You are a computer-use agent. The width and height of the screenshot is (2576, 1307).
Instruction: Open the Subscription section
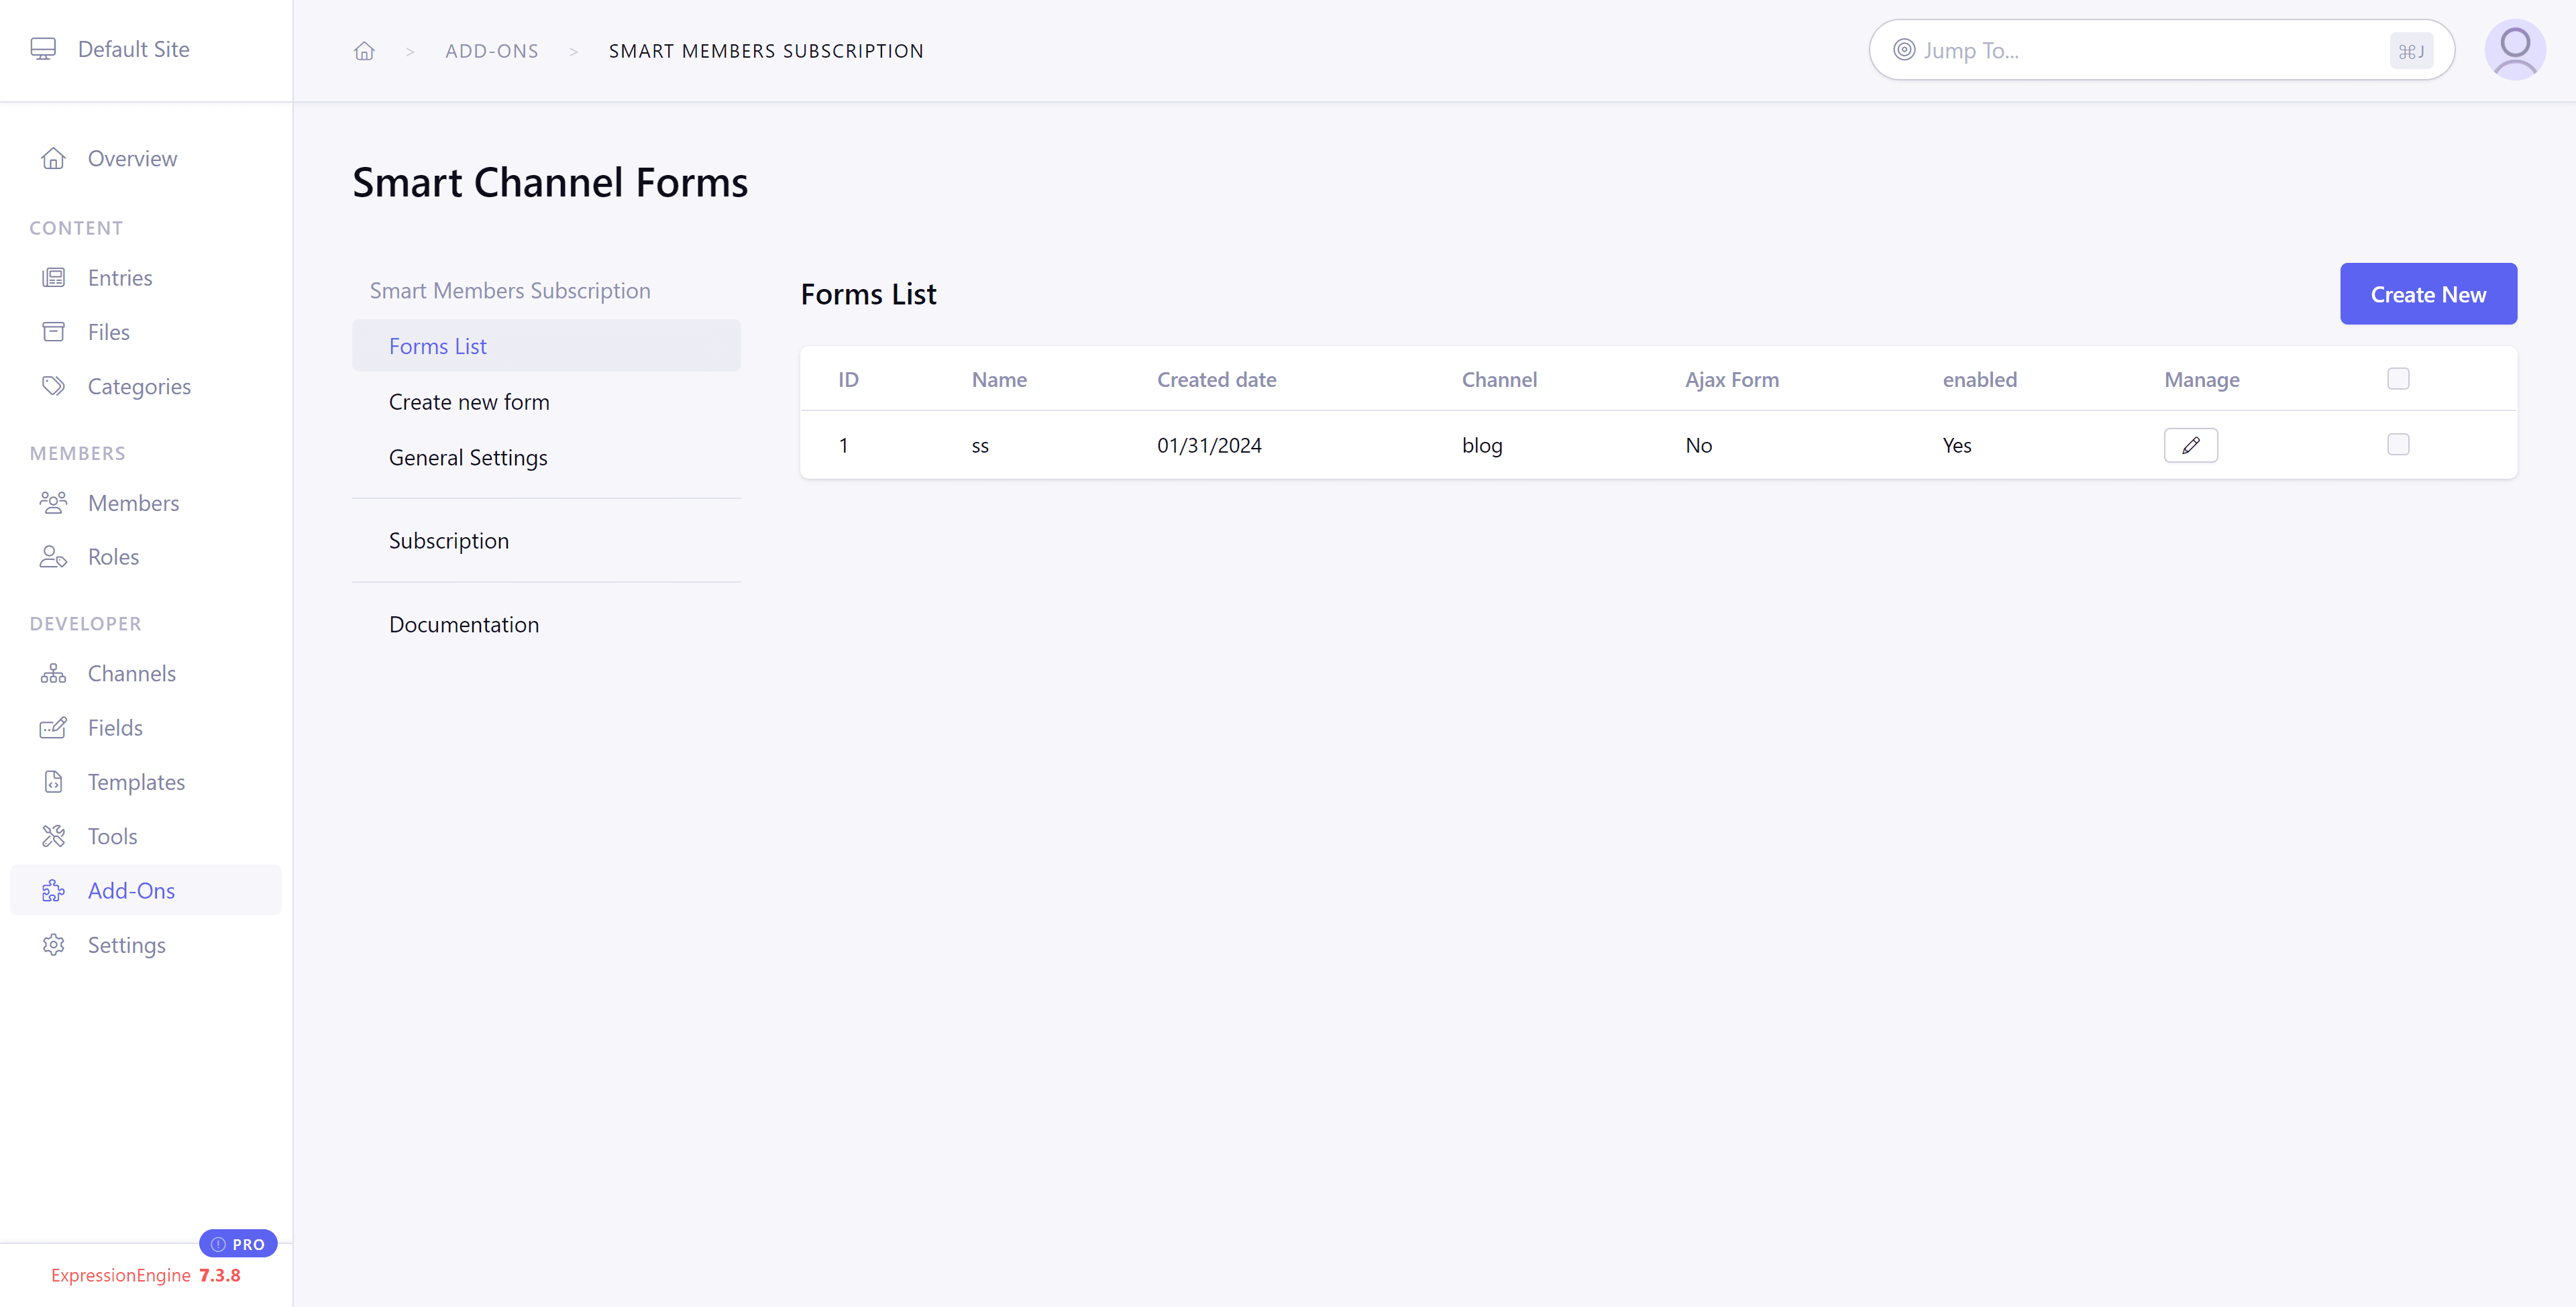coord(449,541)
